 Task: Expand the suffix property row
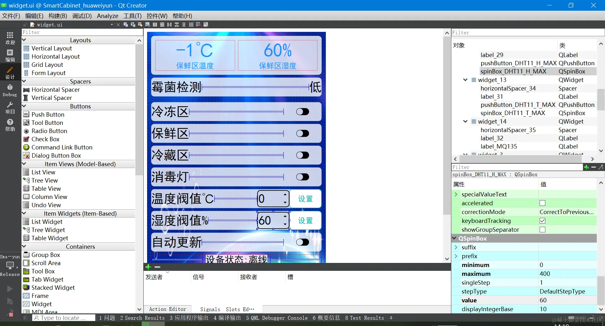[456, 247]
